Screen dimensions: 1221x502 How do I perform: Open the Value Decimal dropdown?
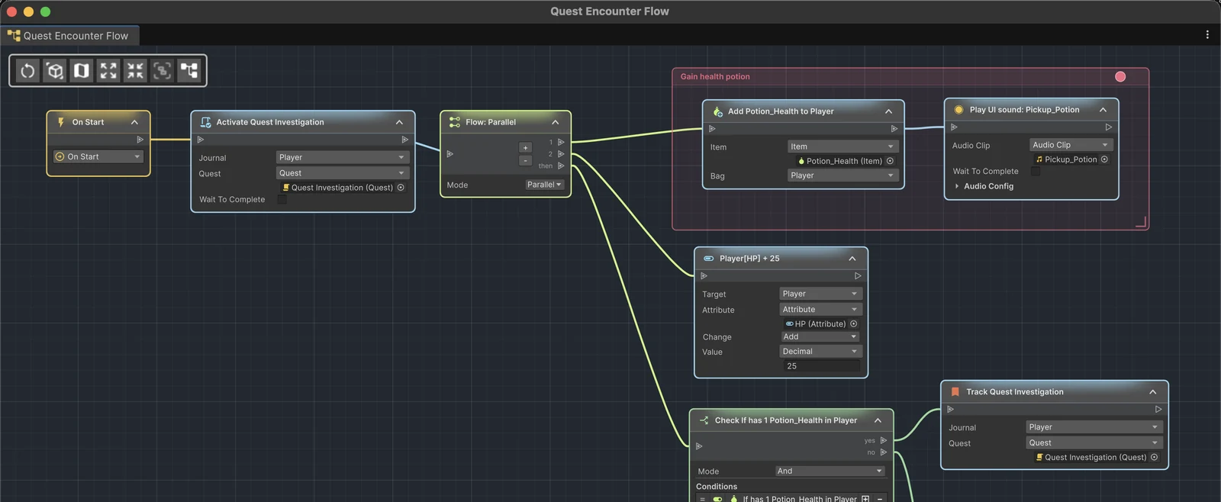[820, 352]
